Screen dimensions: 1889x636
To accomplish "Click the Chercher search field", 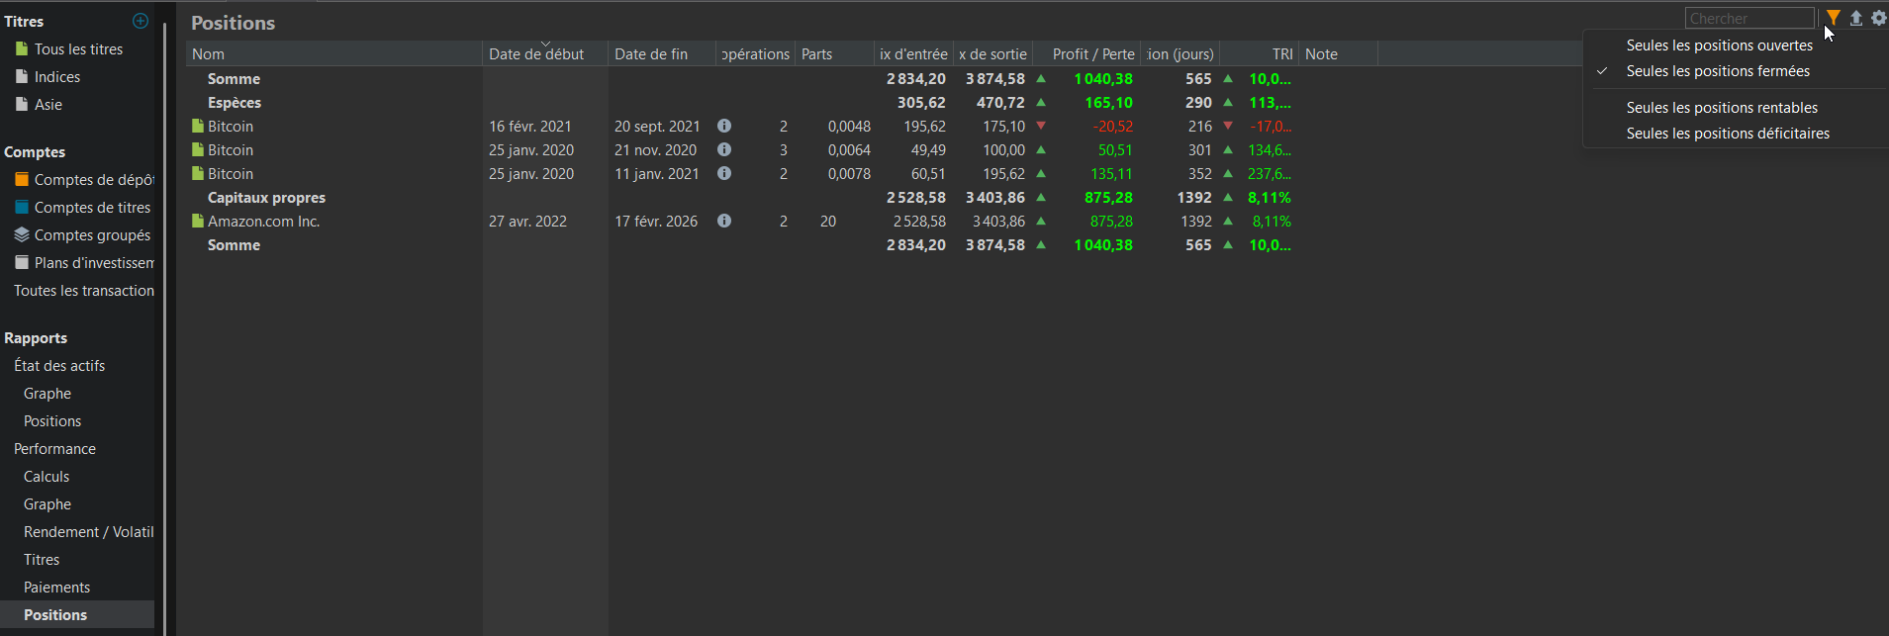I will 1748,19.
